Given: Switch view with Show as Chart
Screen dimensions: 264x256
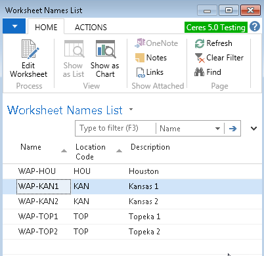Looking at the screenshot, I should [105, 58].
